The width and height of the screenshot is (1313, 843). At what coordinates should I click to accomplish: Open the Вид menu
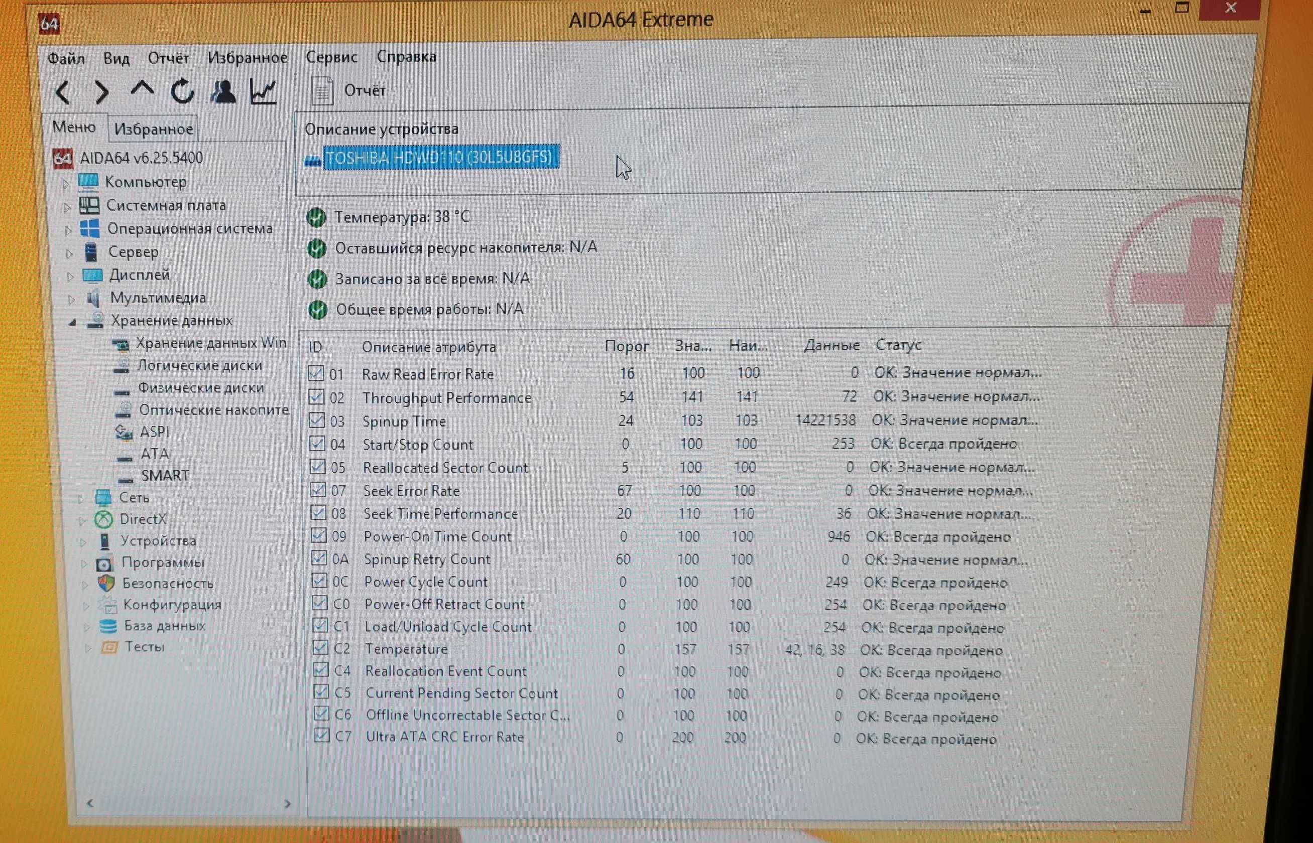tap(116, 59)
